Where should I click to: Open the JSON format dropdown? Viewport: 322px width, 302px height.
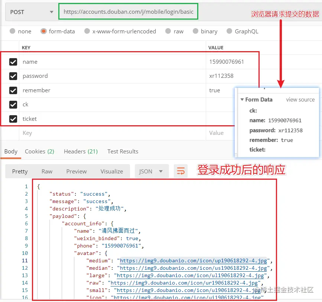(x=152, y=171)
